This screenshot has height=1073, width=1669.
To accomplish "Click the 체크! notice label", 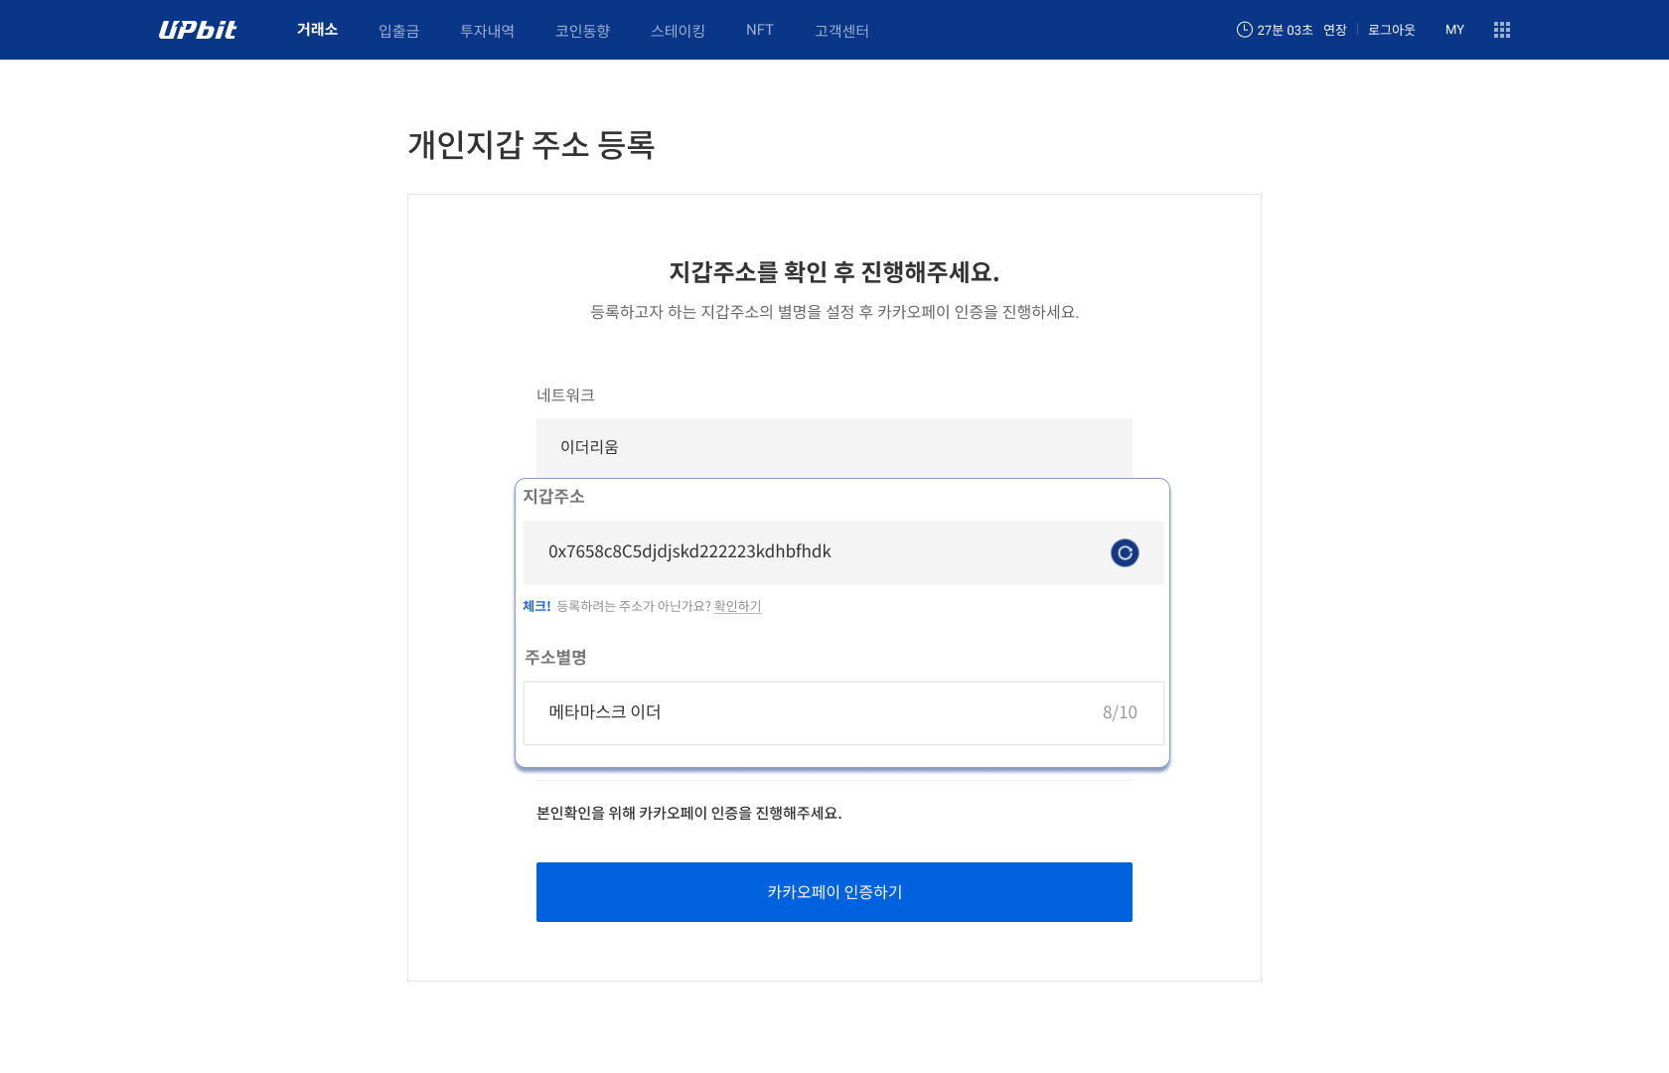I will point(536,606).
